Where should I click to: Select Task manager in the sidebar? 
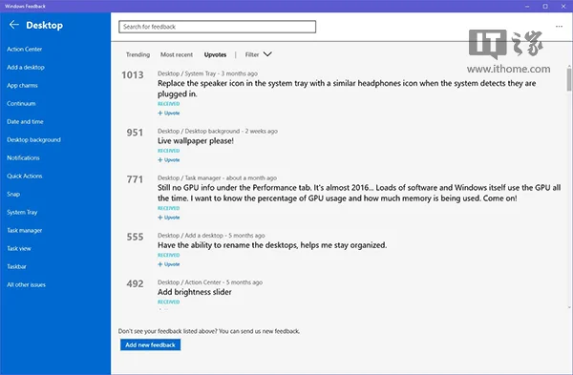tap(24, 230)
